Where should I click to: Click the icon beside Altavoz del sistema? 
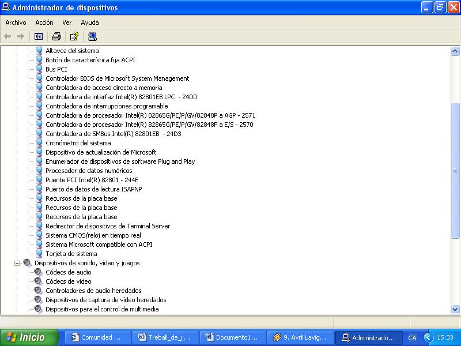point(39,51)
